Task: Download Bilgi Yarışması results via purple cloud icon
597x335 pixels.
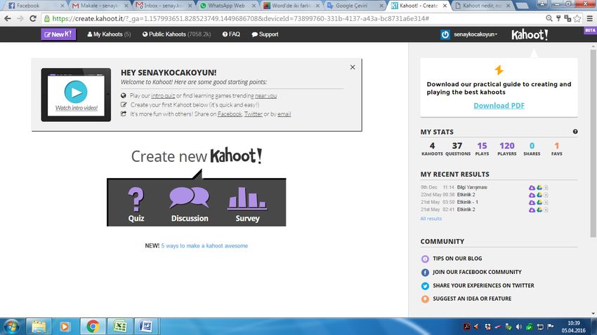Action: 532,188
